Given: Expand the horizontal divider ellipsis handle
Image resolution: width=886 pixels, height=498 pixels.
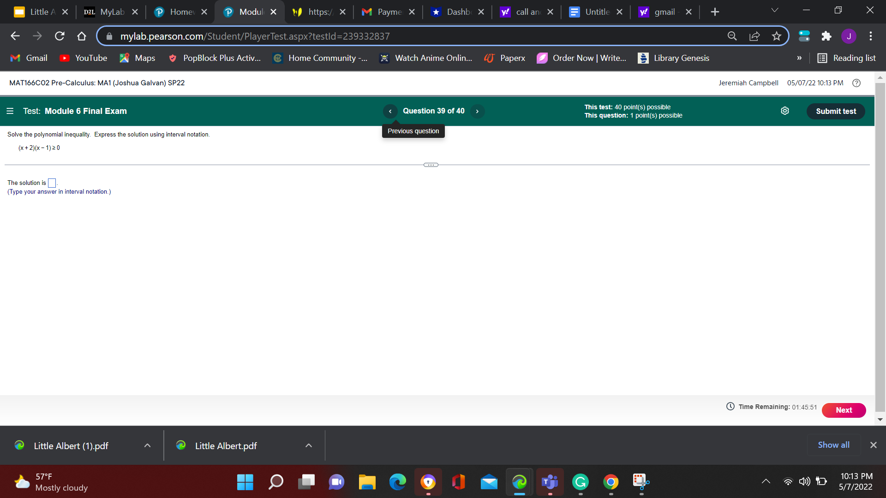Looking at the screenshot, I should [x=431, y=165].
